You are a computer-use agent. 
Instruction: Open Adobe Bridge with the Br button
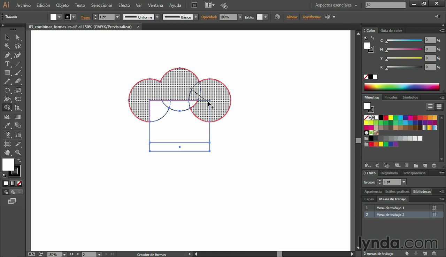195,5
